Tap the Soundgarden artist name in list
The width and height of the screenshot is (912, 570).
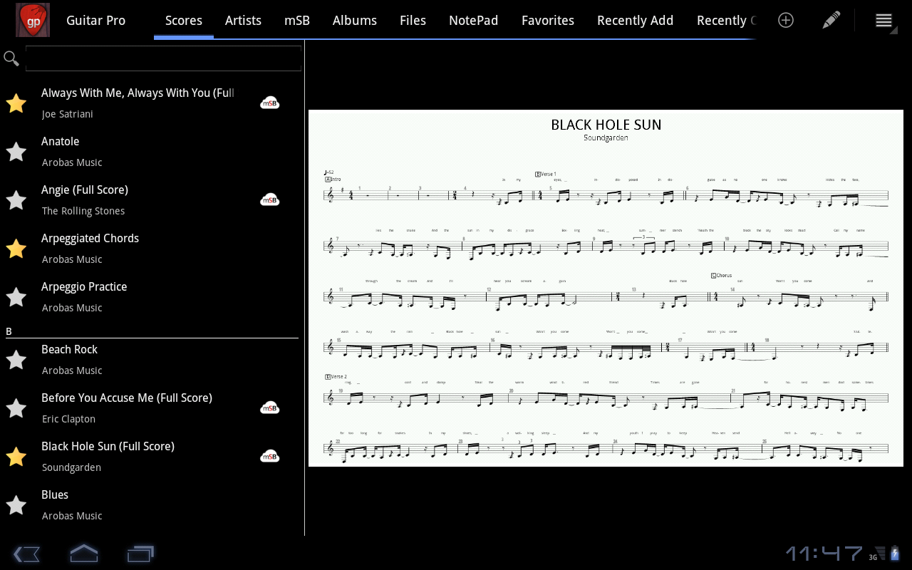click(x=71, y=467)
